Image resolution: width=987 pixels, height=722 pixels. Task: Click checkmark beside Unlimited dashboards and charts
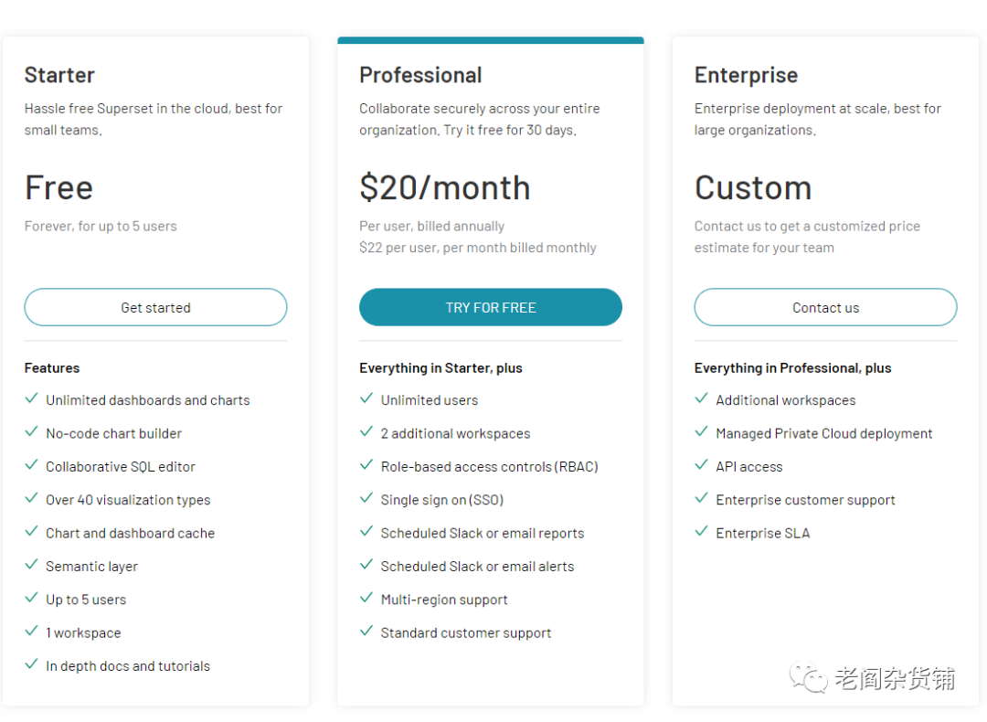[x=31, y=399]
